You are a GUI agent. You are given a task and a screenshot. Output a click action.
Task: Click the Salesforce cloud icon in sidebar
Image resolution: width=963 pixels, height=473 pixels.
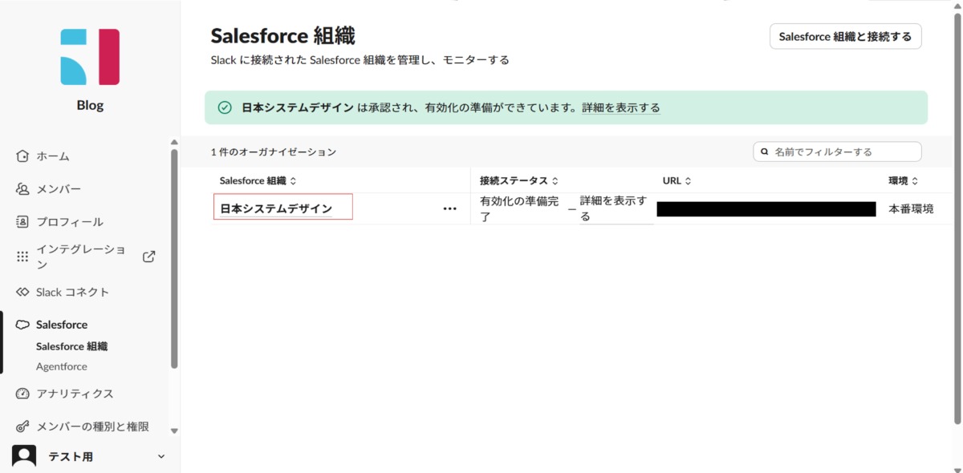(x=22, y=325)
